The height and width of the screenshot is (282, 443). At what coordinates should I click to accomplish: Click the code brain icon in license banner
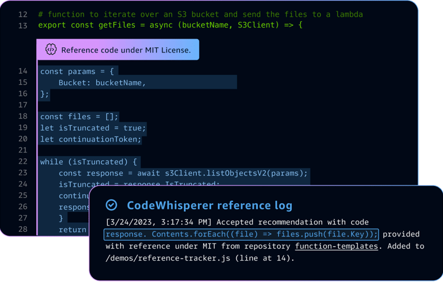pyautogui.click(x=51, y=49)
